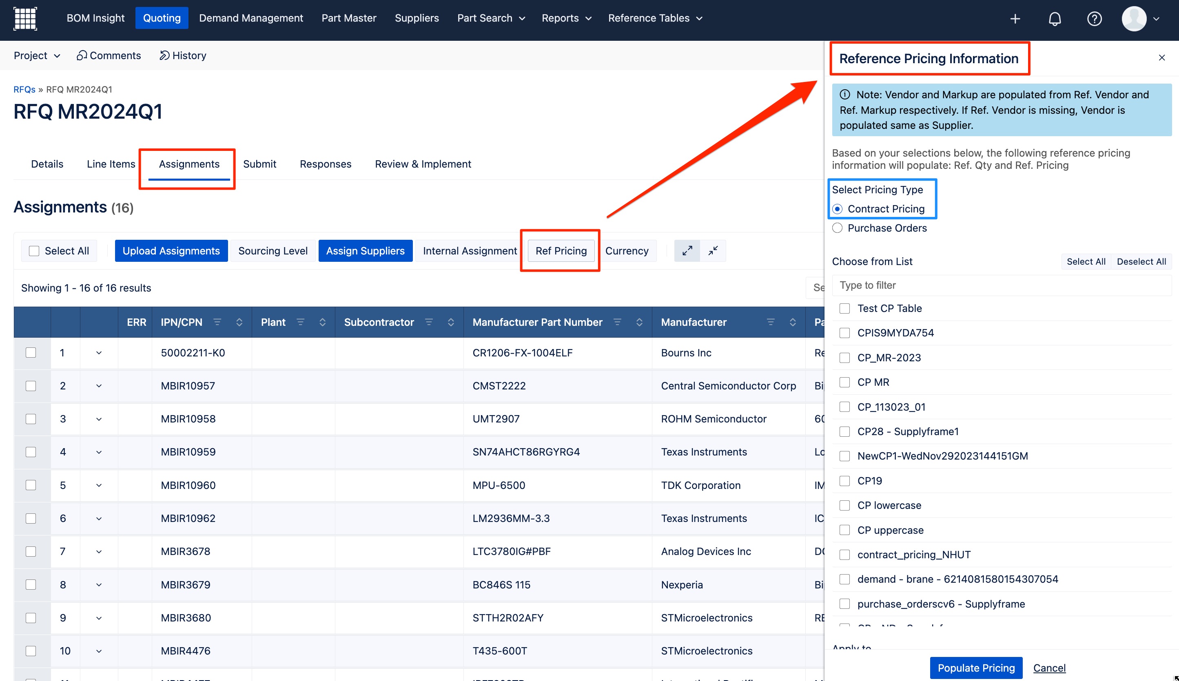The height and width of the screenshot is (681, 1179).
Task: Open the Plant column filter icon
Action: (300, 322)
